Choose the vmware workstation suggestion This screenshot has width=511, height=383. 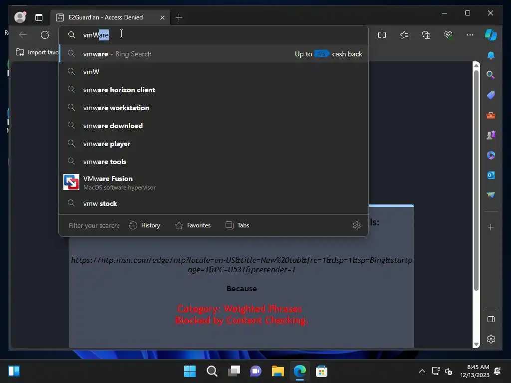[214, 108]
